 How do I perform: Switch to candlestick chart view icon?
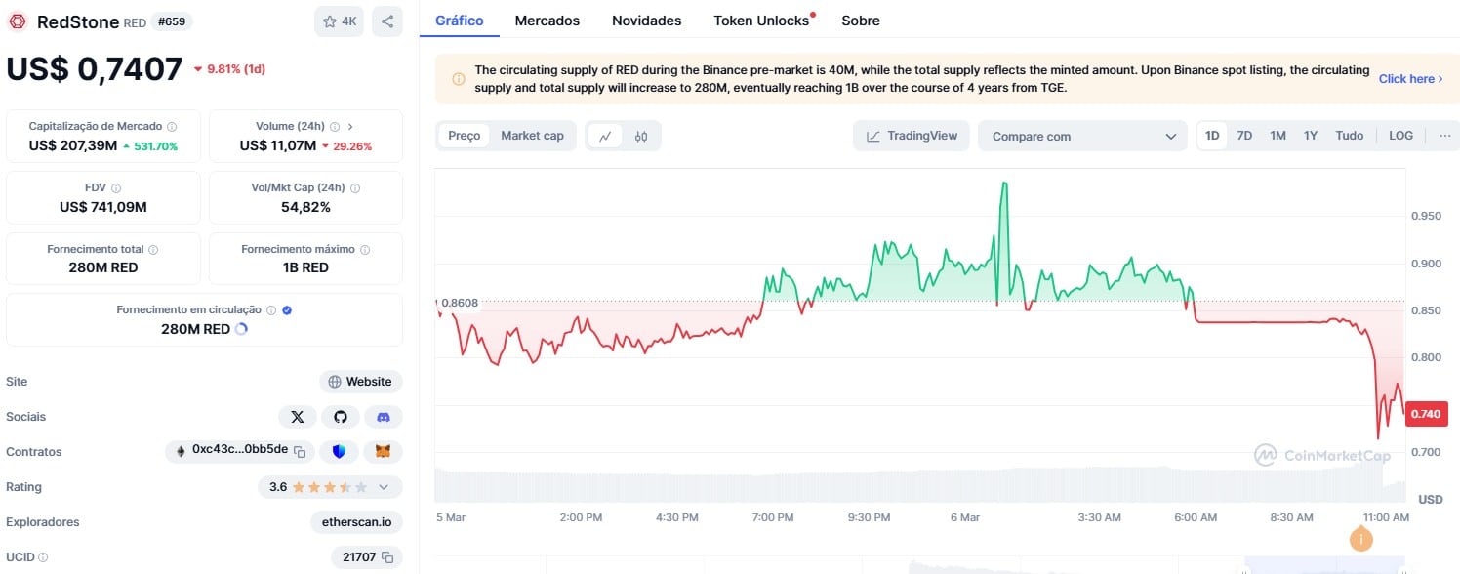point(641,136)
